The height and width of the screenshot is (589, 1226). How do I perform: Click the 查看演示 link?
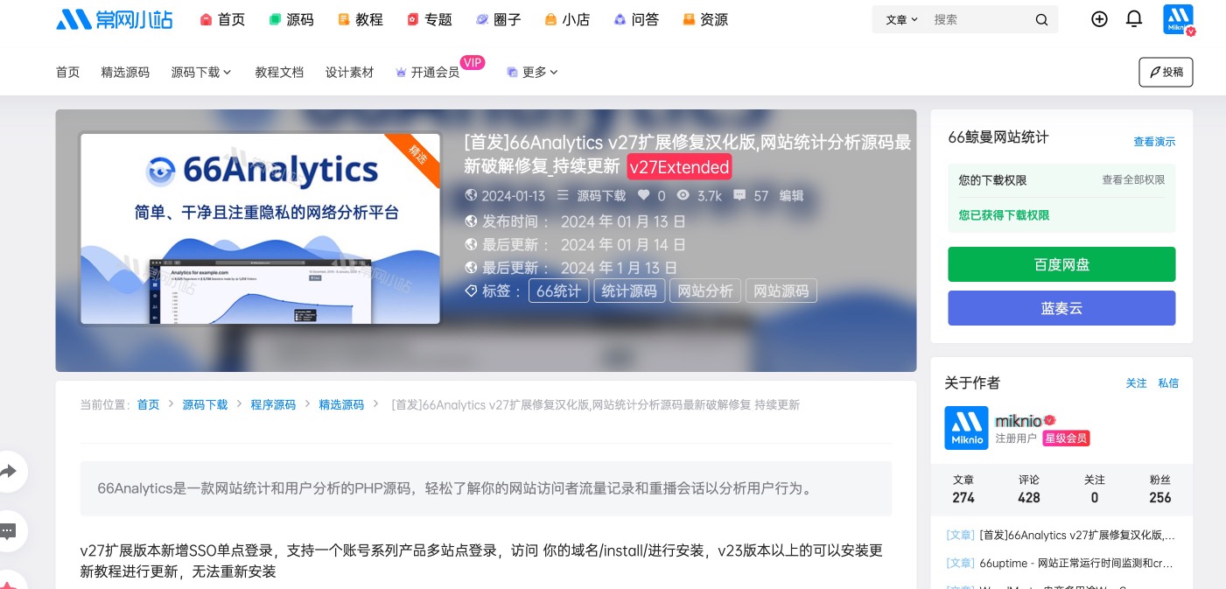(x=1154, y=142)
